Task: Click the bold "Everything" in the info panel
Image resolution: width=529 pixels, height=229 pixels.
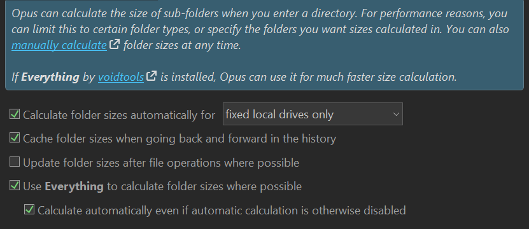Action: click(x=50, y=77)
